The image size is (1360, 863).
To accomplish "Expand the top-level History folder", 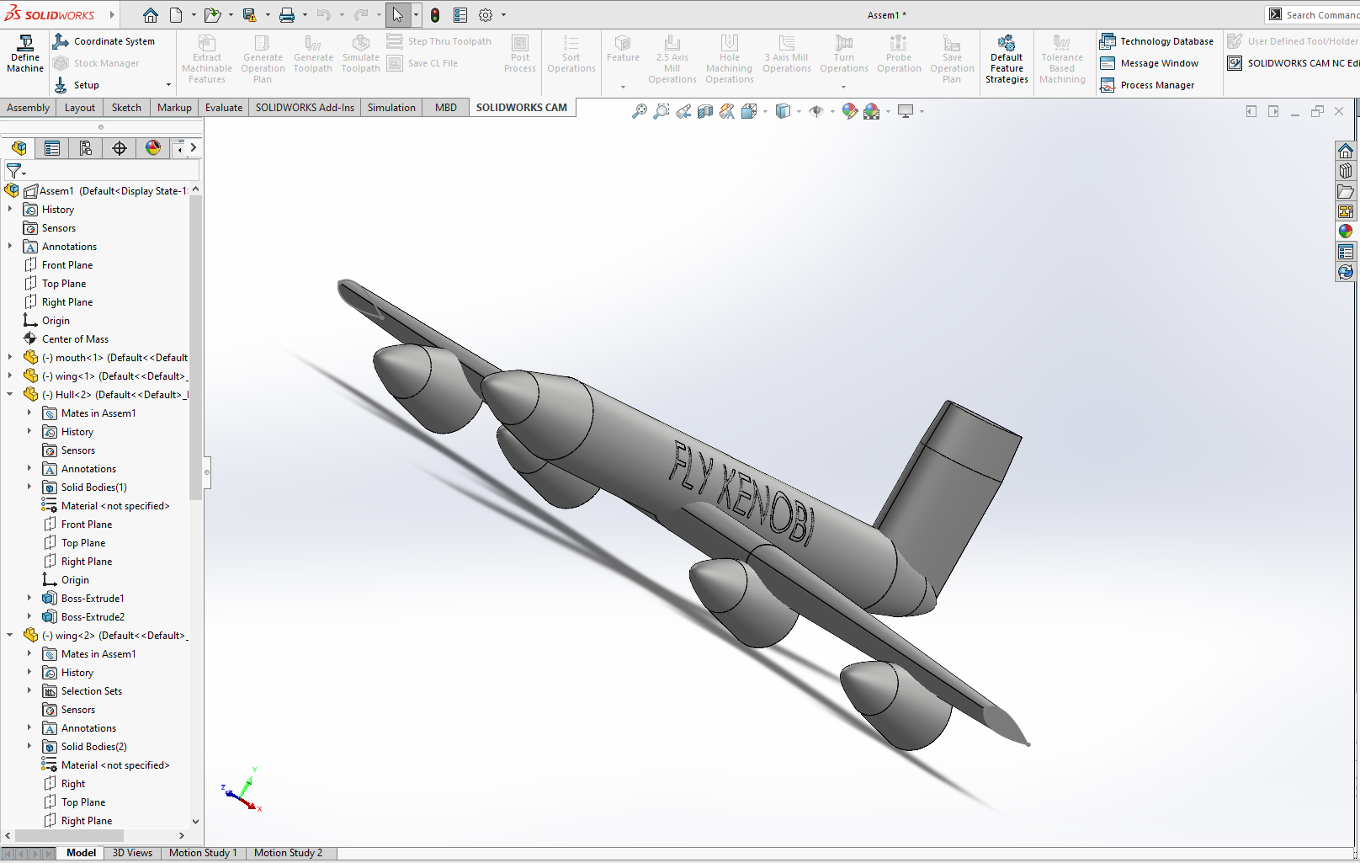I will (10, 209).
